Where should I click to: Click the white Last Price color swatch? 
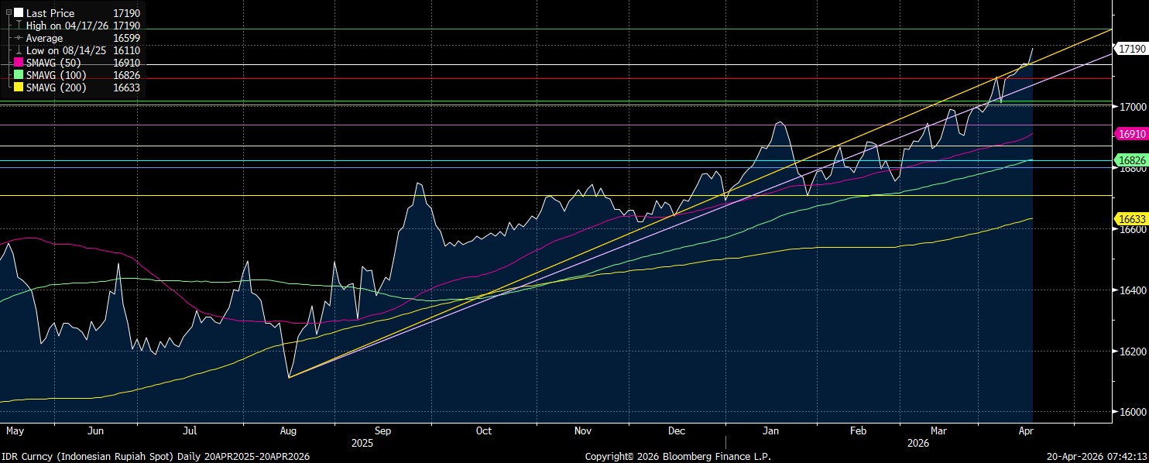19,13
